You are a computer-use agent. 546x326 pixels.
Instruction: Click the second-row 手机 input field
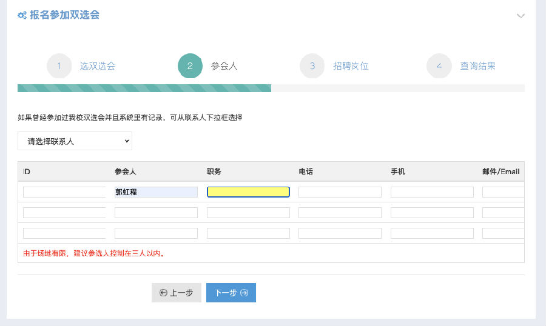tap(432, 213)
